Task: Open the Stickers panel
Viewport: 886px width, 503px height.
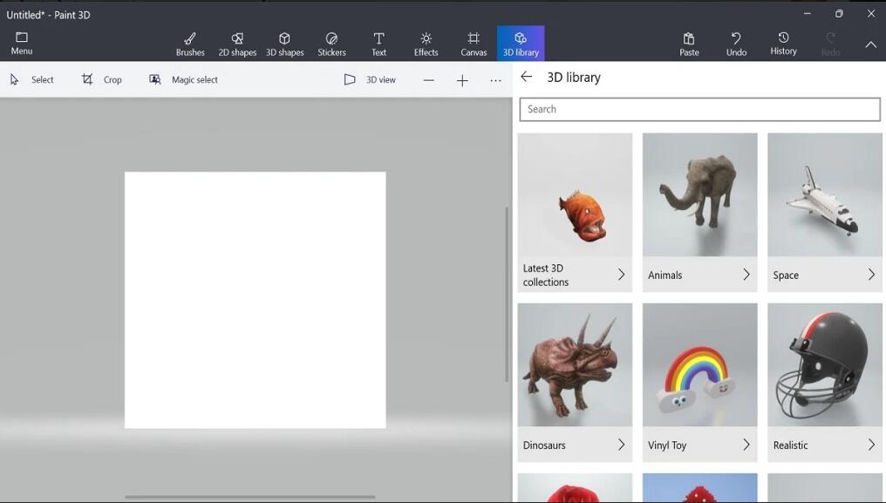Action: pyautogui.click(x=331, y=44)
